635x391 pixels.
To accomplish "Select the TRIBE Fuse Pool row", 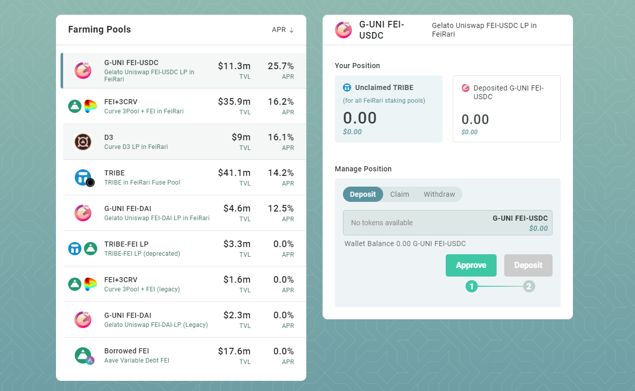I will pos(184,177).
